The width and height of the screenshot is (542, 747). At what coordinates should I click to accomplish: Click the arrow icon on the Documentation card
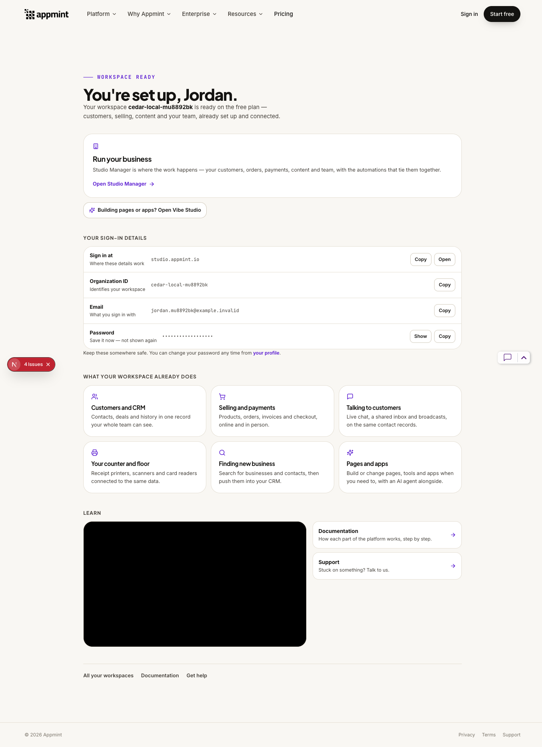(x=453, y=535)
